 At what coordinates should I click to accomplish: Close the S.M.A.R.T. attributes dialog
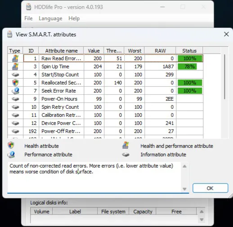click(226, 34)
